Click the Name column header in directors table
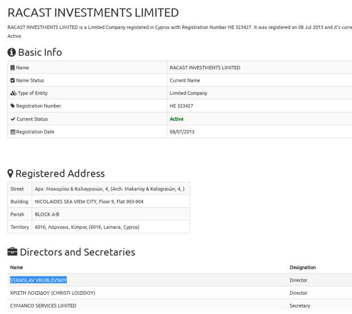The height and width of the screenshot is (314, 352). [16, 267]
